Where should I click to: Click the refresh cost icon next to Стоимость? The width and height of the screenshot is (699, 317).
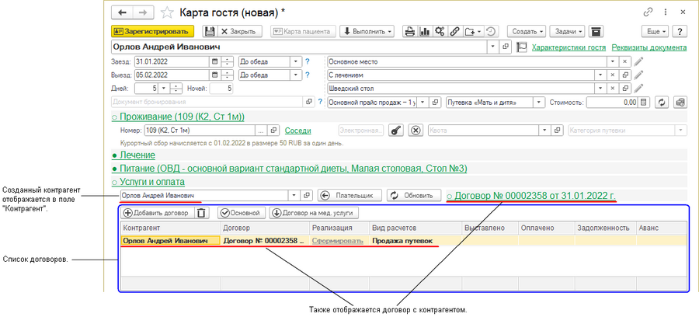tap(662, 102)
